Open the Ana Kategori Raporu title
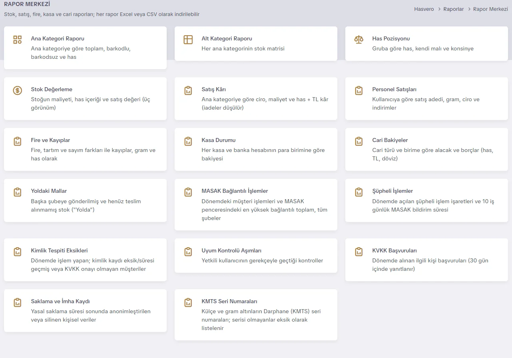 tap(58, 39)
